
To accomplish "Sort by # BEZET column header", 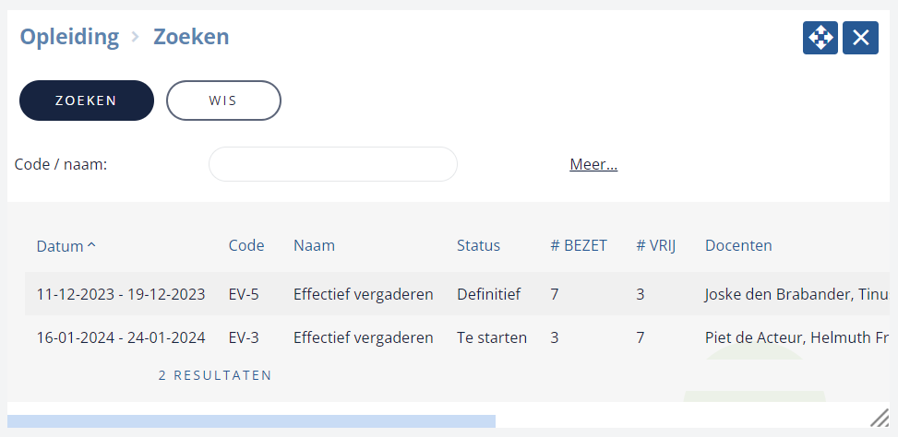I will coord(579,245).
